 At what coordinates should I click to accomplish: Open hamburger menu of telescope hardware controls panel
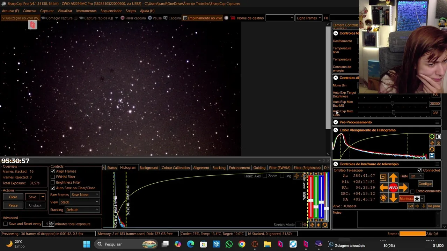point(437,164)
